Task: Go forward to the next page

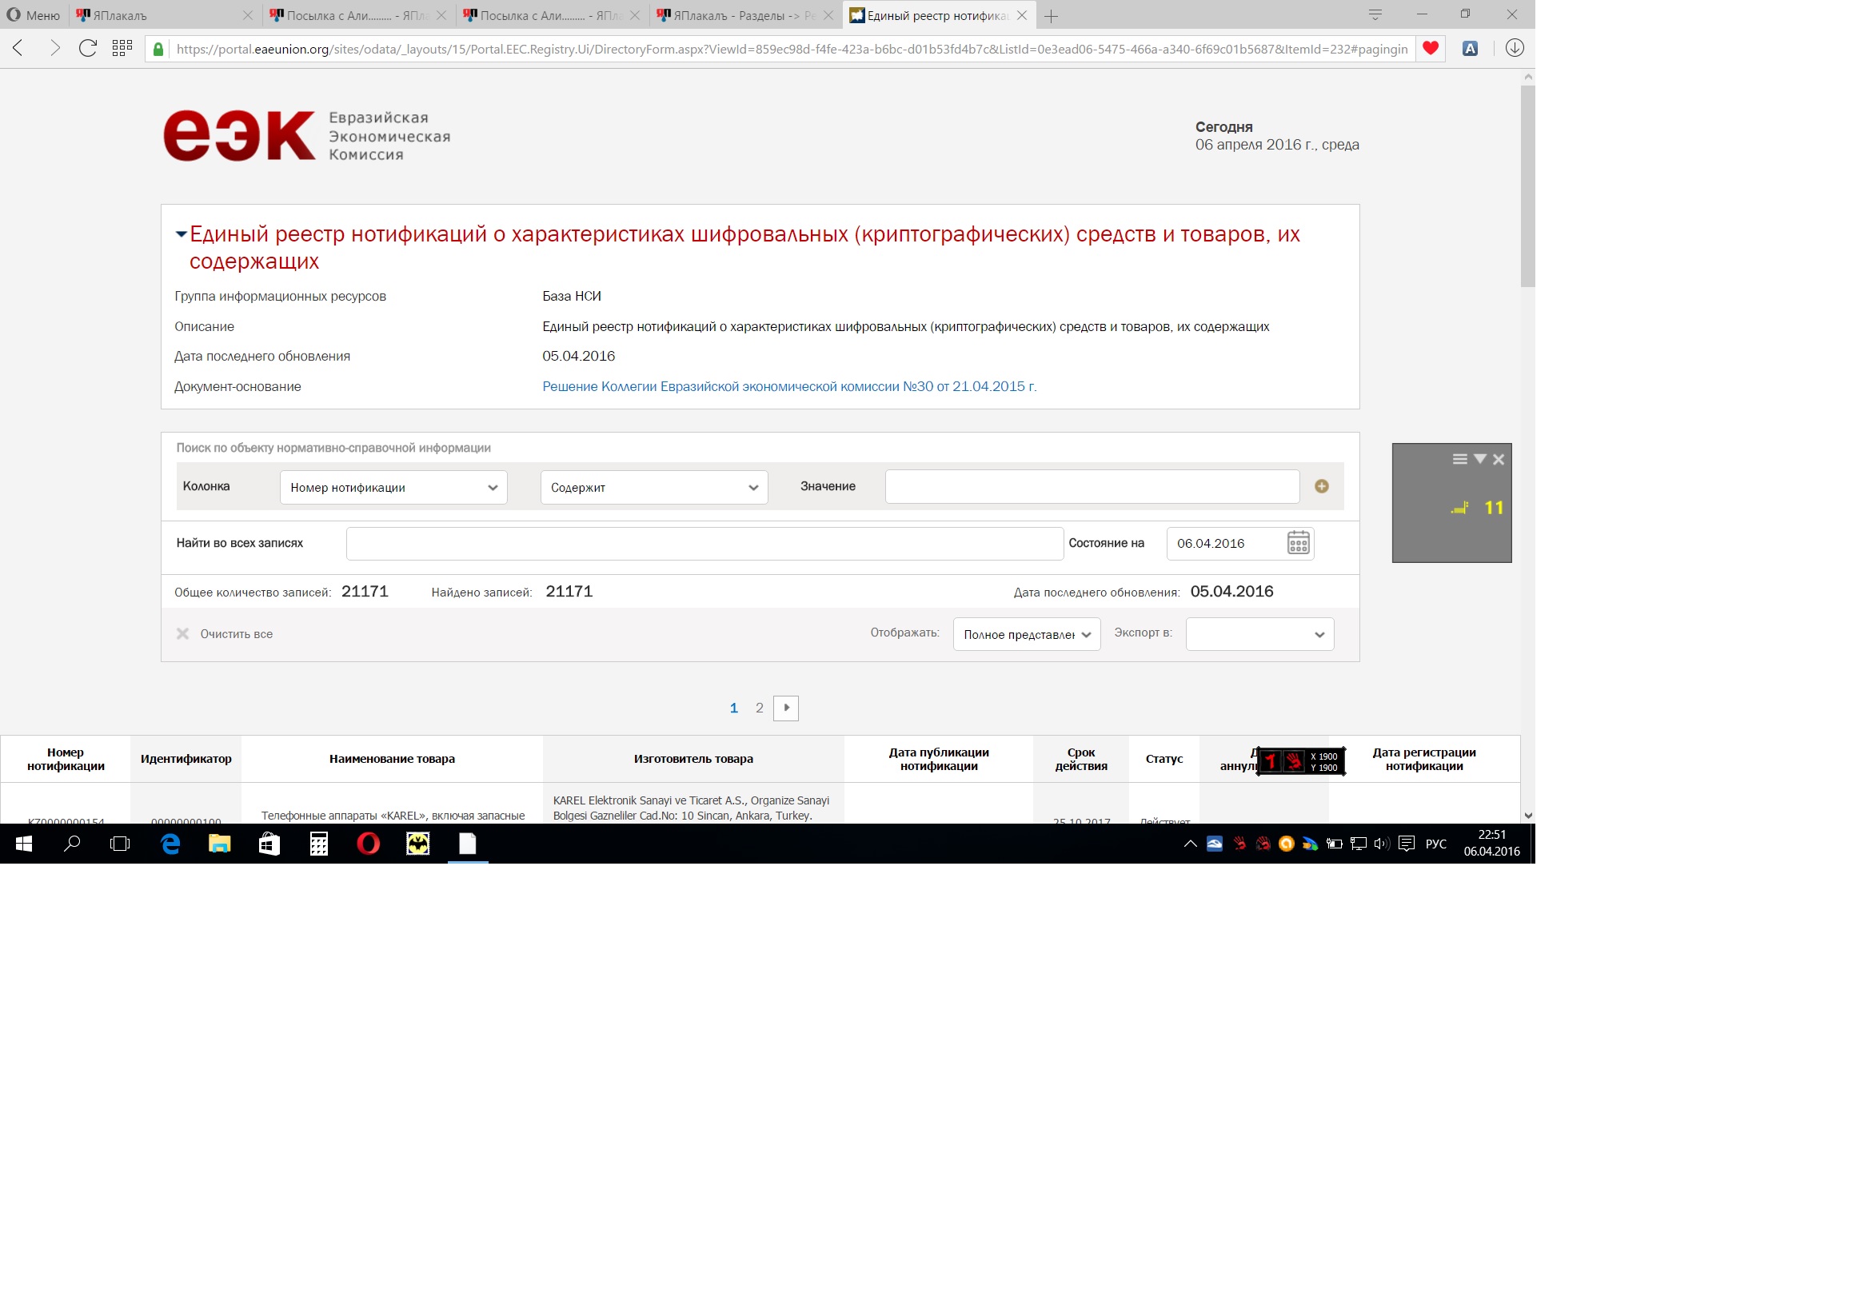Action: pos(54,48)
